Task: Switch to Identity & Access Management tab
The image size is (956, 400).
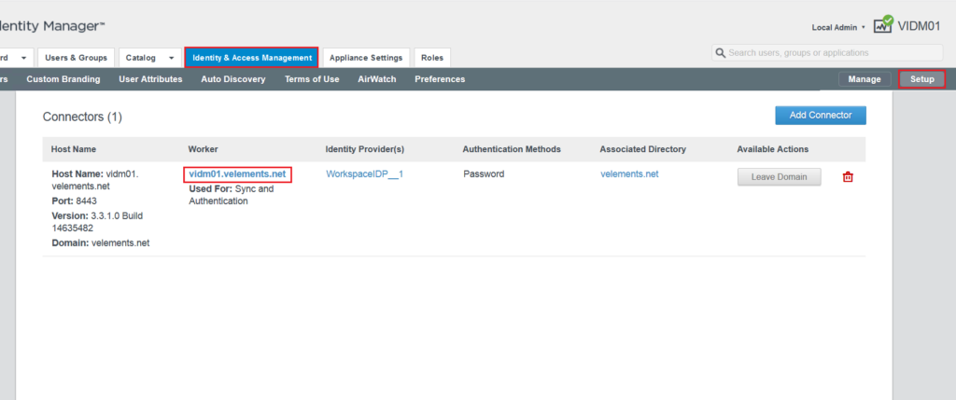Action: [x=252, y=58]
